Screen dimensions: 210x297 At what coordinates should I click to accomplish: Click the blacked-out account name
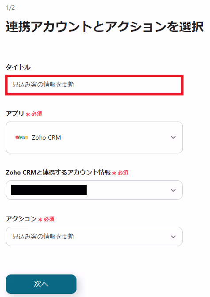[x=49, y=190]
